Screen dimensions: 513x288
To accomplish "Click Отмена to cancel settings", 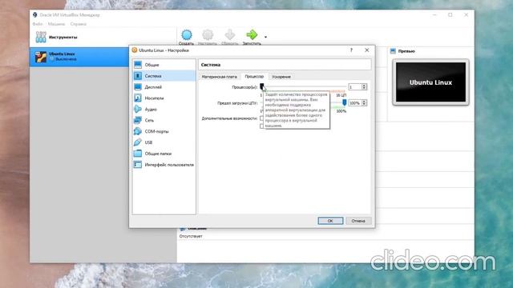I will click(358, 221).
